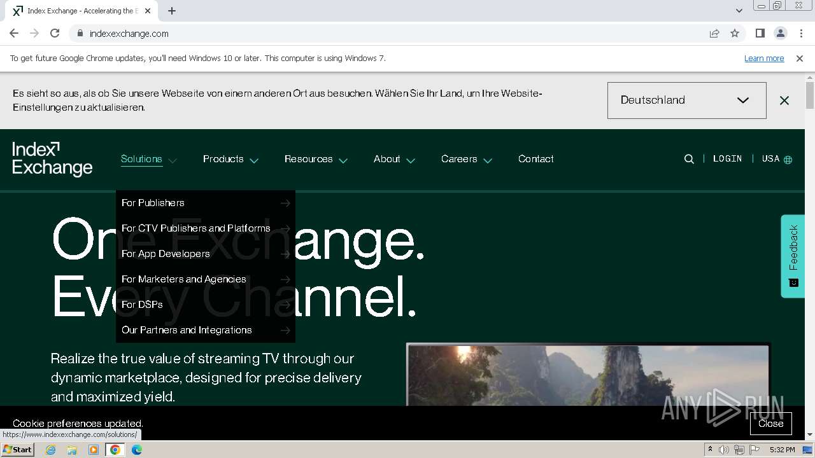815x458 pixels.
Task: Launch Internet Explorer from taskbar
Action: tap(51, 450)
